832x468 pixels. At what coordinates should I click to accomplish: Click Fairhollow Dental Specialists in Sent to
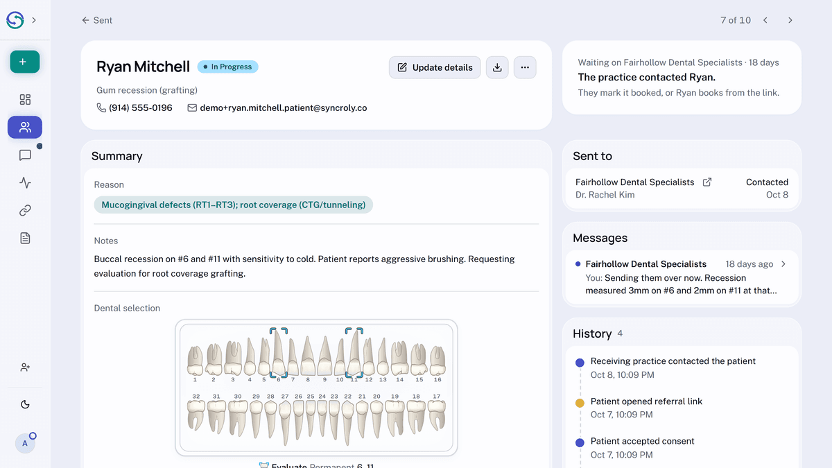634,182
